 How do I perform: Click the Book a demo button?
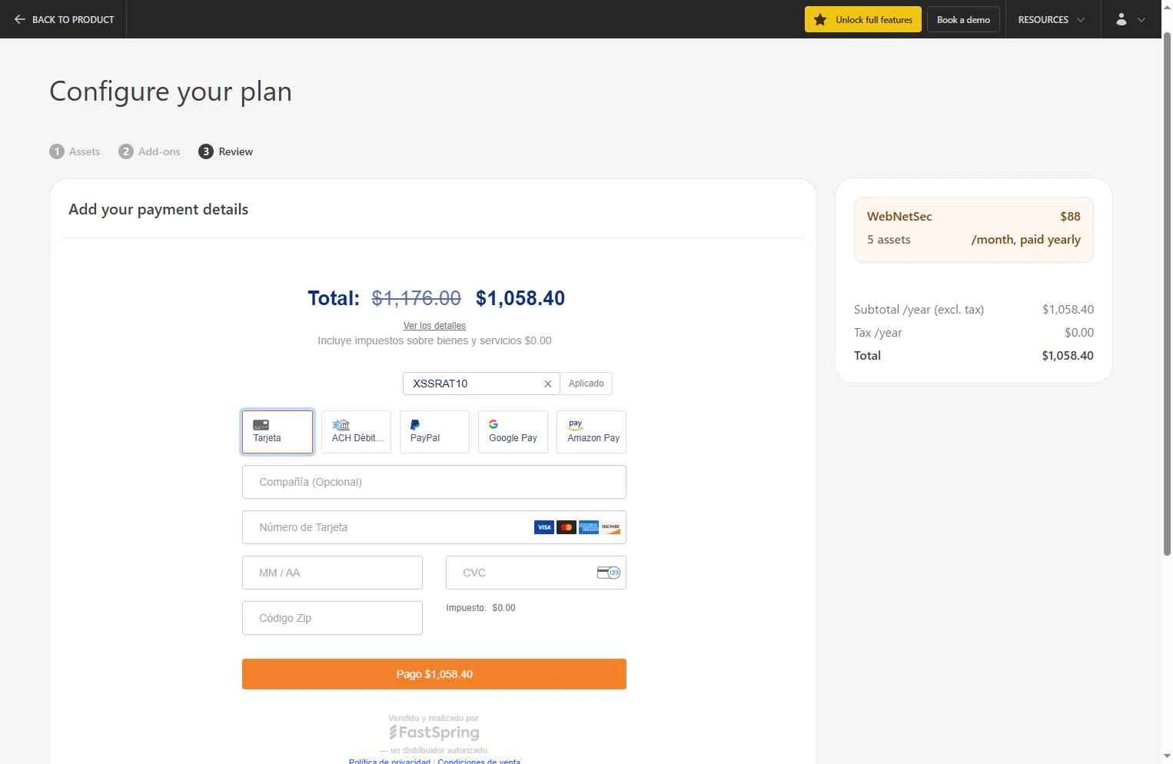[963, 19]
